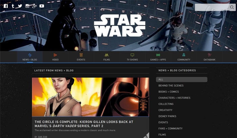Select Behind the Scenes category
This screenshot has width=237, height=138.
click(x=171, y=86)
